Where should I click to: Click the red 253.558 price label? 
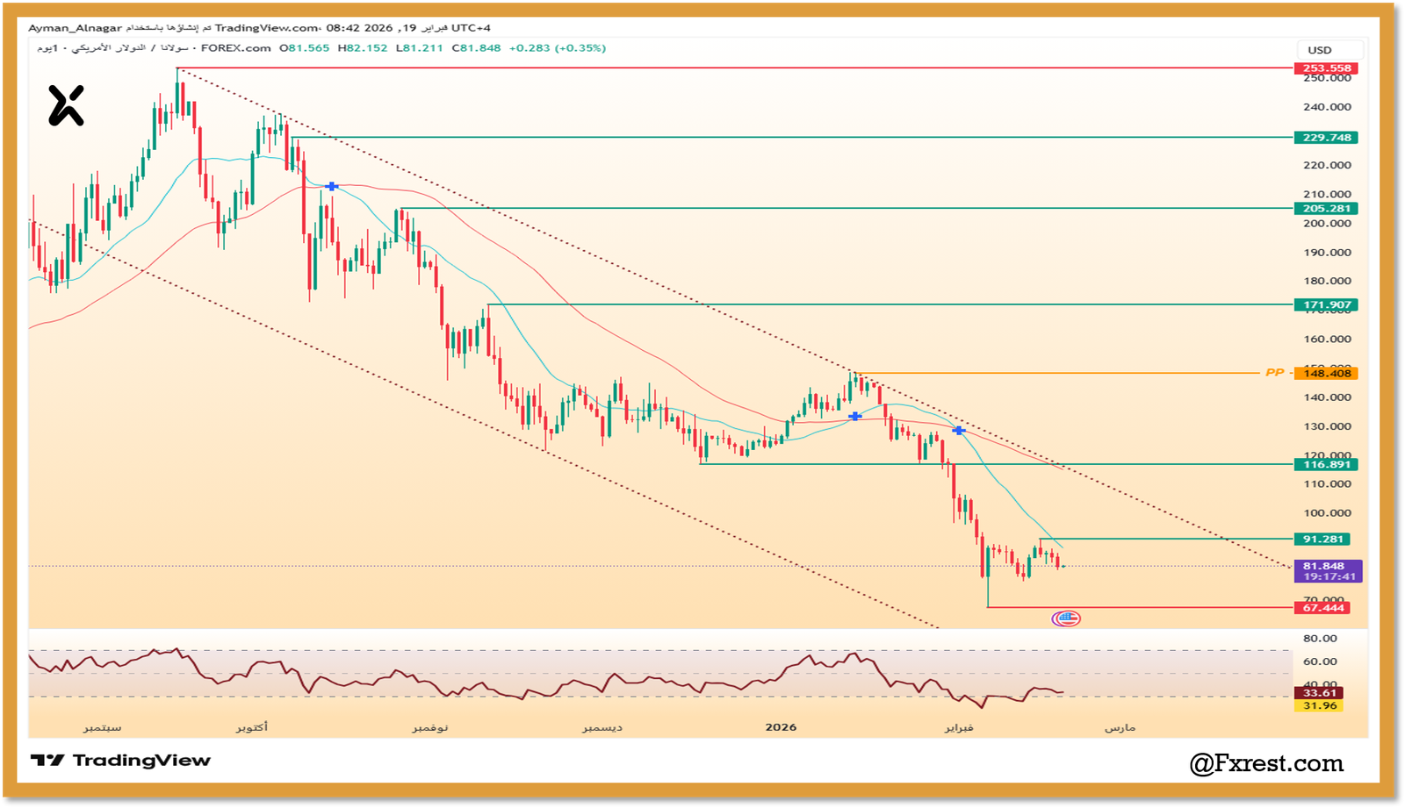pos(1326,68)
